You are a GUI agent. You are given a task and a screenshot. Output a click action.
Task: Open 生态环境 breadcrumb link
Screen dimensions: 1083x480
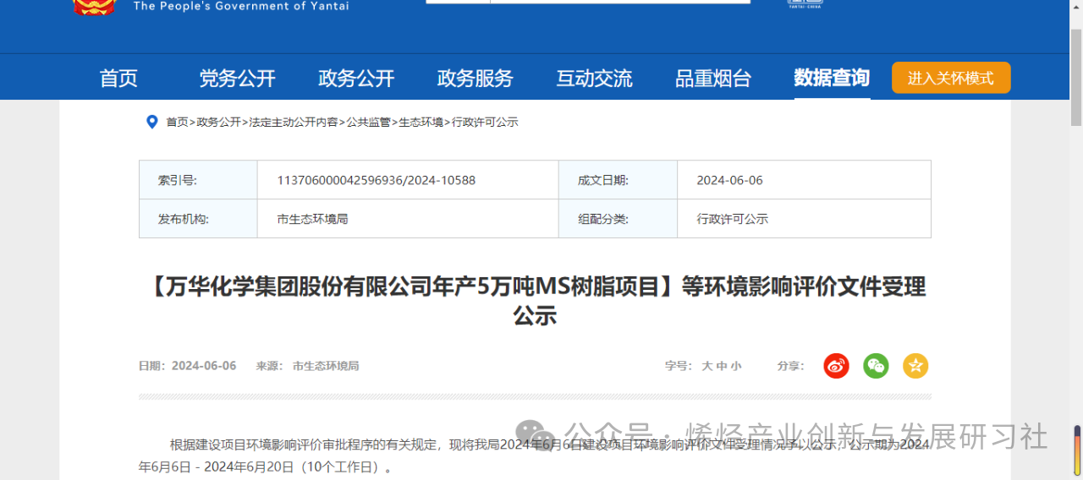(421, 122)
